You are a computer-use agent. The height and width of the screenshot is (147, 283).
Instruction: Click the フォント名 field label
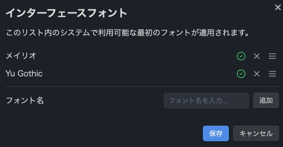(25, 100)
